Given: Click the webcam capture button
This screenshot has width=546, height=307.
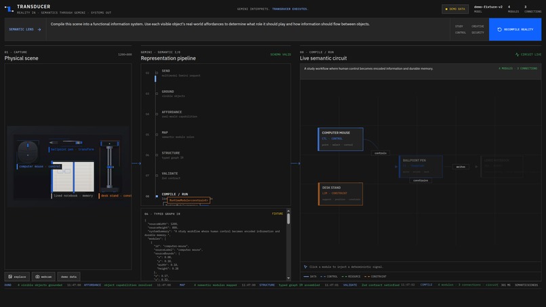Looking at the screenshot, I should click(x=43, y=277).
